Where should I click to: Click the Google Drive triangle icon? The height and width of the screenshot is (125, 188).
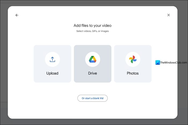93,59
